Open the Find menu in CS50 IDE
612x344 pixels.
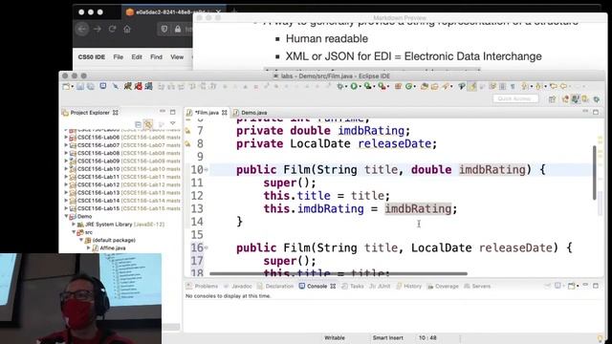pos(156,57)
